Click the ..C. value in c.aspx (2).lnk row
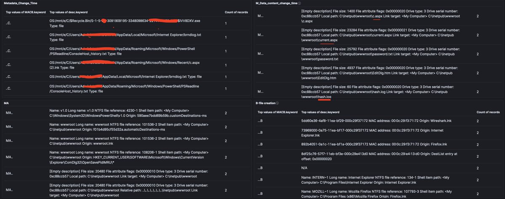Image resolution: width=505 pixels, height=199 pixels. click(9, 65)
